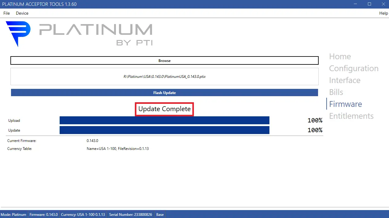This screenshot has width=389, height=218.
Task: Select the Firmware tab
Action: (x=345, y=104)
